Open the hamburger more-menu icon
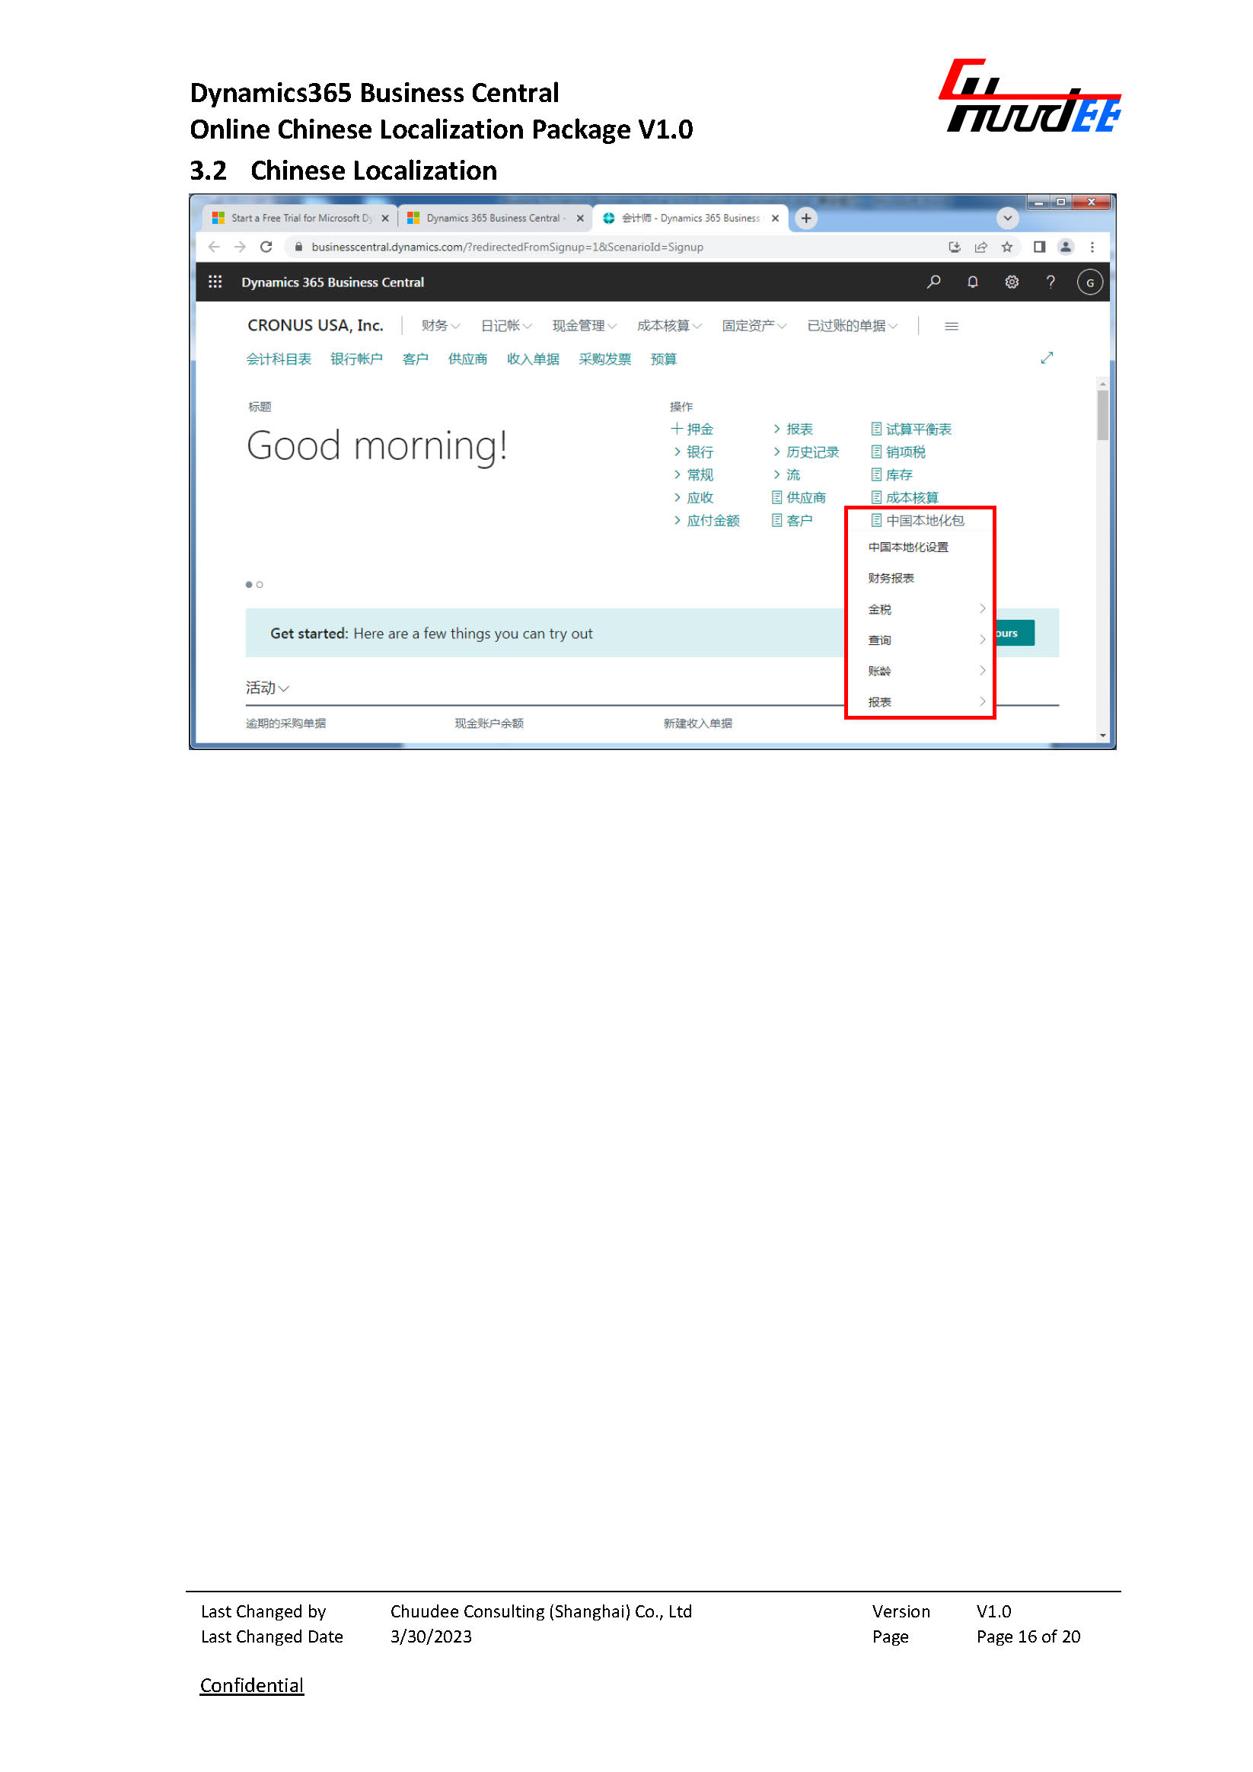Viewport: 1253px width, 1772px height. pyautogui.click(x=952, y=327)
